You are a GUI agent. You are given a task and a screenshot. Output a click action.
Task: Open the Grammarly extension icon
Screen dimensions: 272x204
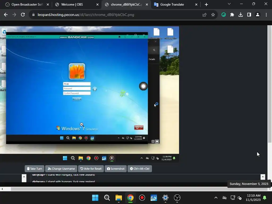[224, 15]
